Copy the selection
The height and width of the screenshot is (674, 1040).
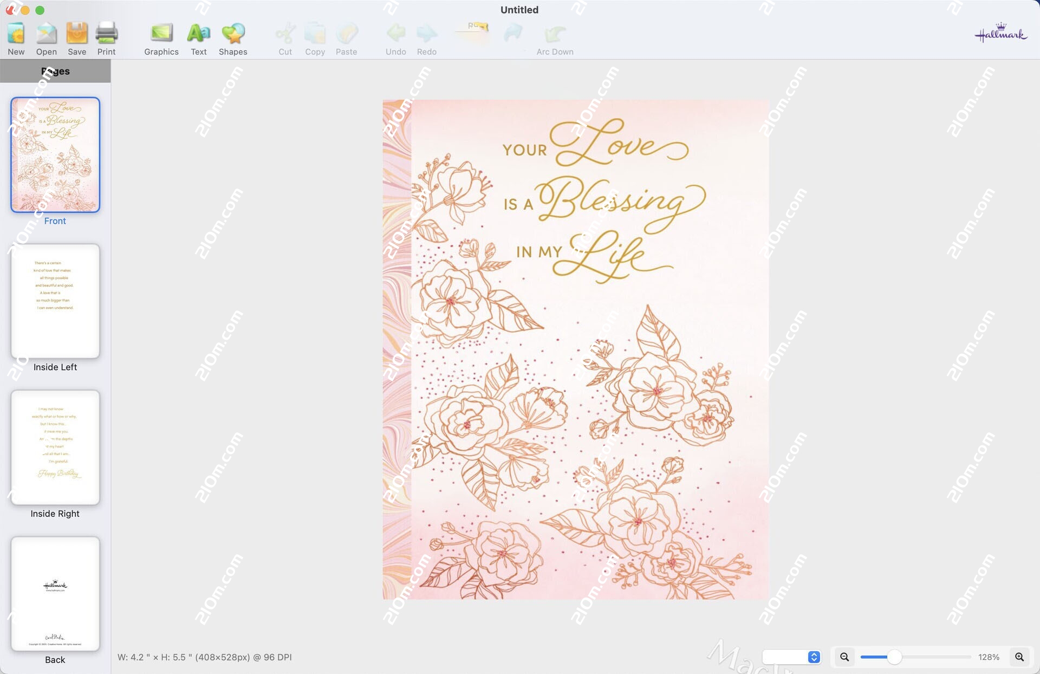315,37
